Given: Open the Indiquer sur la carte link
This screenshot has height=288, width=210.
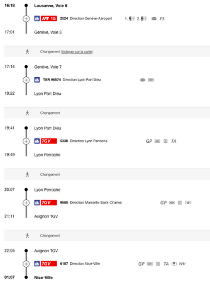Looking at the screenshot, I should (x=76, y=52).
